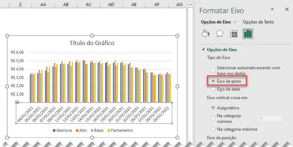This screenshot has height=147, width=293.
Task: Select Axis Options bar chart icon
Action: [248, 34]
